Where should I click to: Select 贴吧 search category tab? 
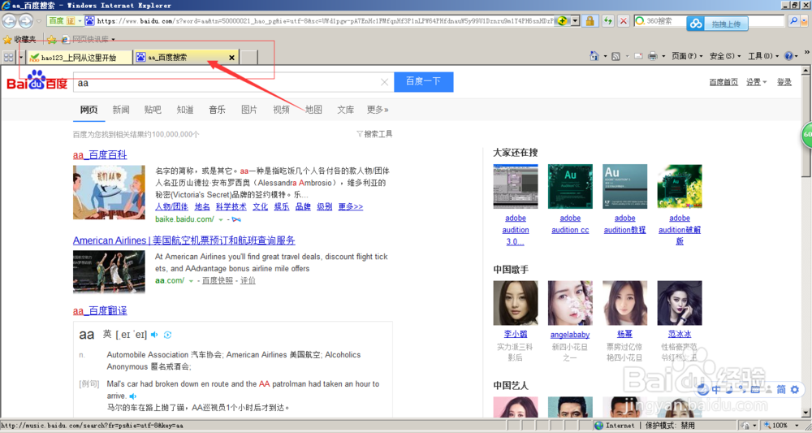pyautogui.click(x=153, y=110)
